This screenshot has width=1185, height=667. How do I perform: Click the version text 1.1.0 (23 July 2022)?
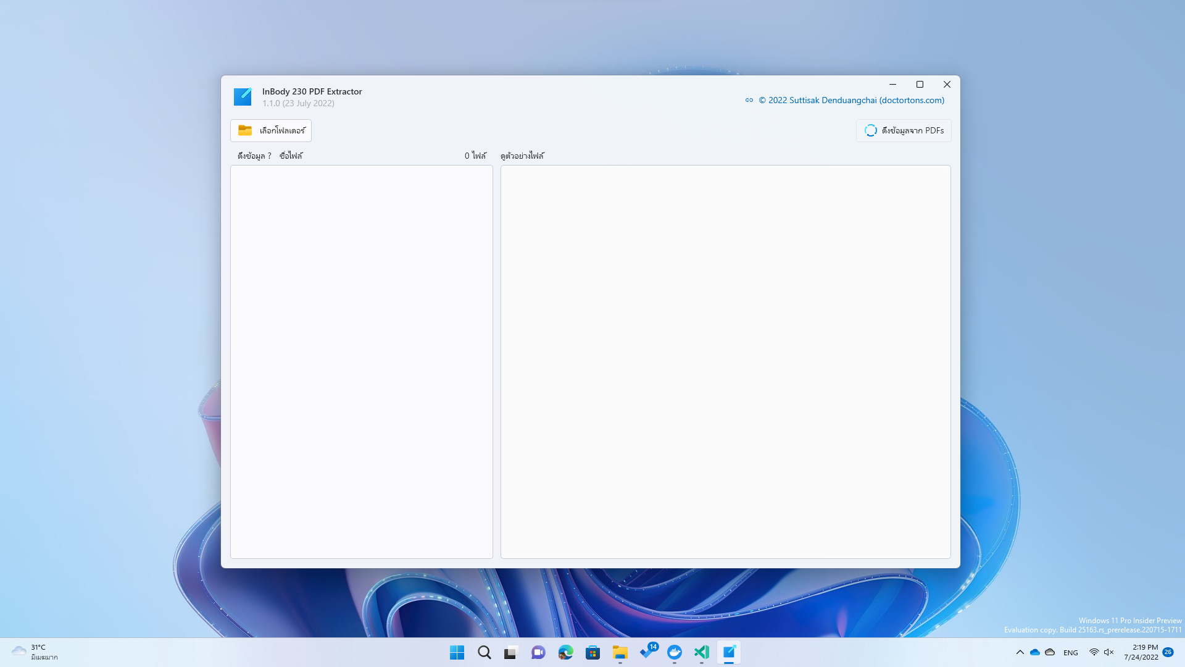299,103
